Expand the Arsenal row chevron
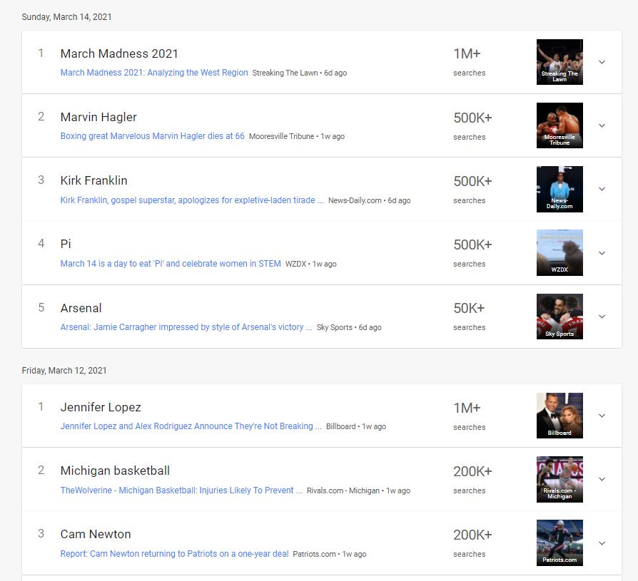This screenshot has width=638, height=581. click(602, 317)
